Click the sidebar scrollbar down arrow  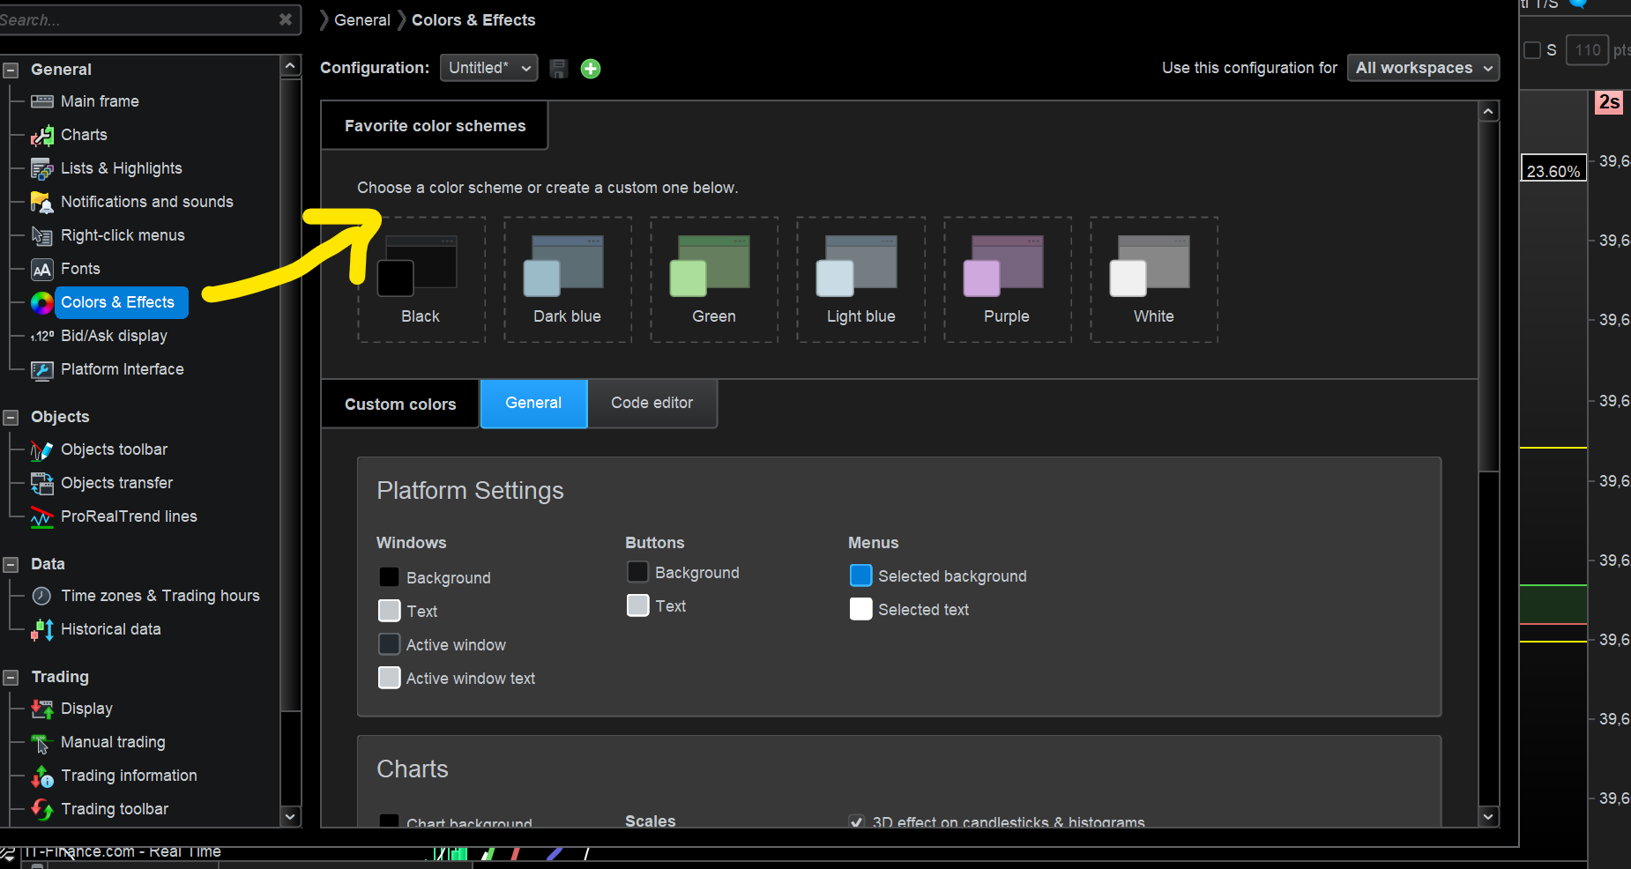click(290, 816)
